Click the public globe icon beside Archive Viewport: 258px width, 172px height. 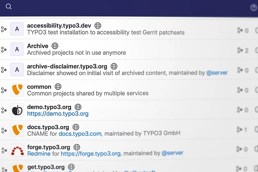coord(55,46)
